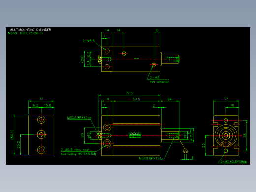This screenshot has height=192, width=256.
Task: Select the 32 width dimension in left view
Action: pos(41,99)
